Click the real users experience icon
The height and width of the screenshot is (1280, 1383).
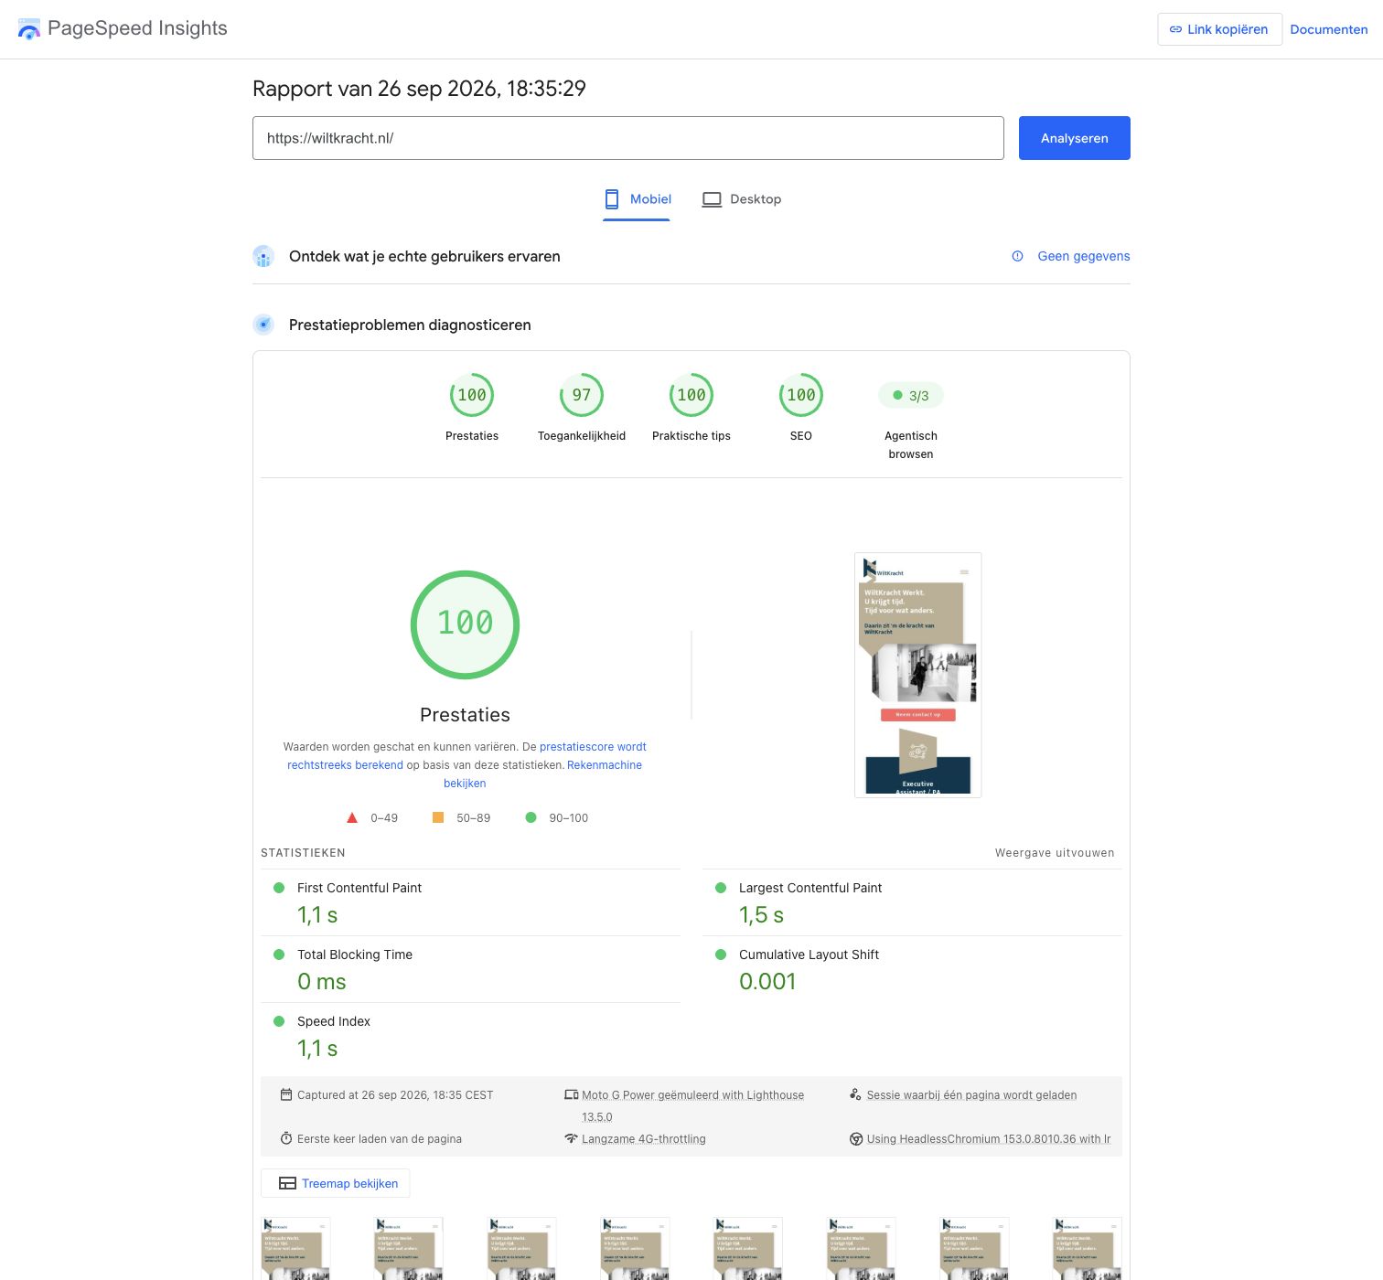click(x=263, y=256)
